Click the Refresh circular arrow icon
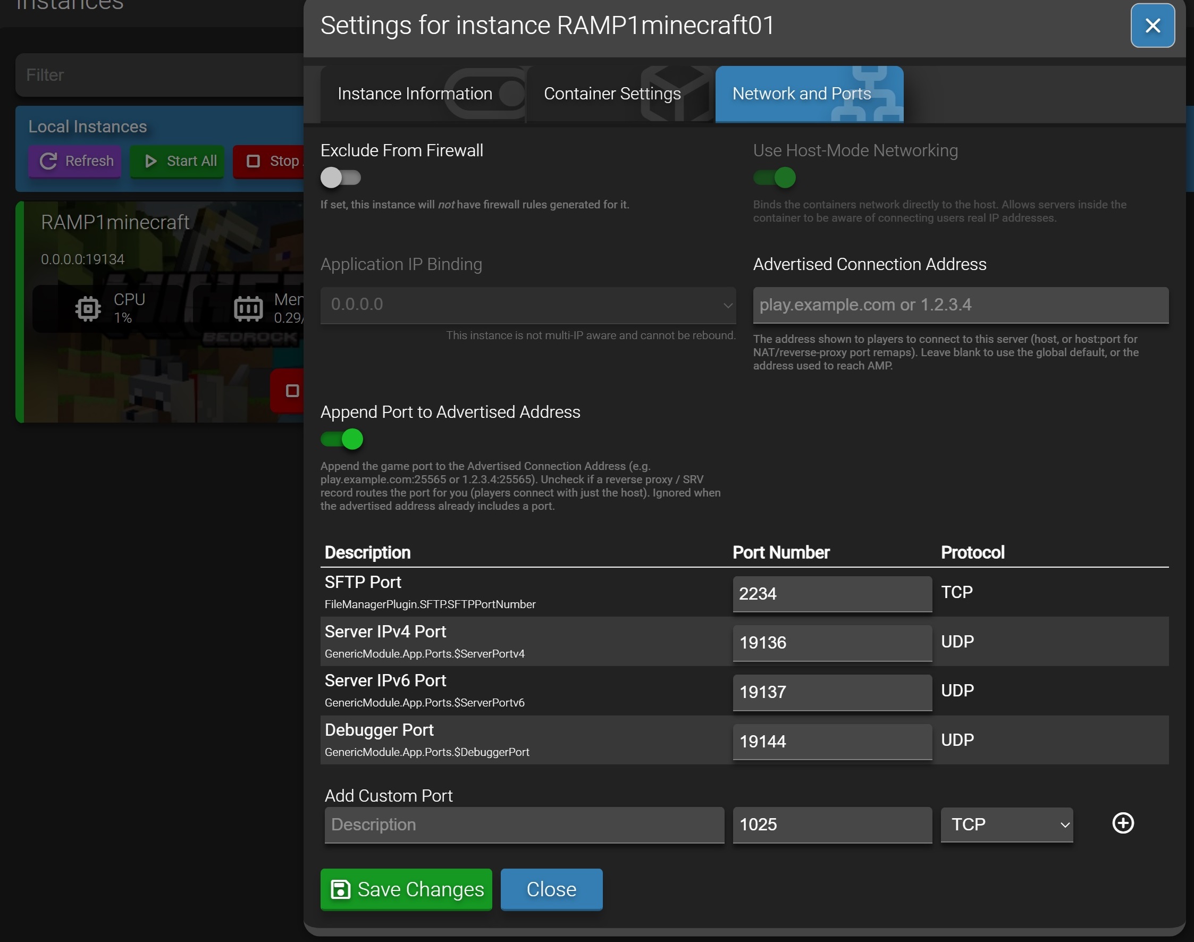Screen dimensions: 1194x942 tap(48, 161)
